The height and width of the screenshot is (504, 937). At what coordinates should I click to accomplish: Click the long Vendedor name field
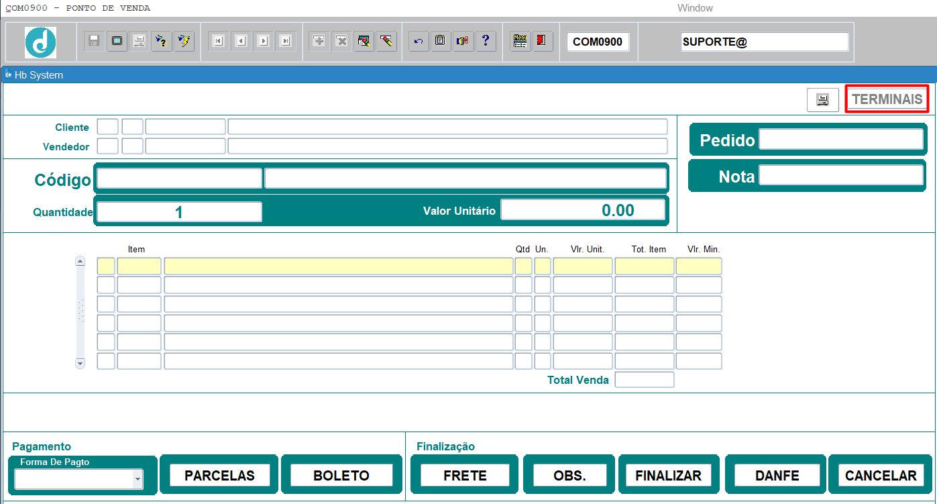pyautogui.click(x=448, y=146)
